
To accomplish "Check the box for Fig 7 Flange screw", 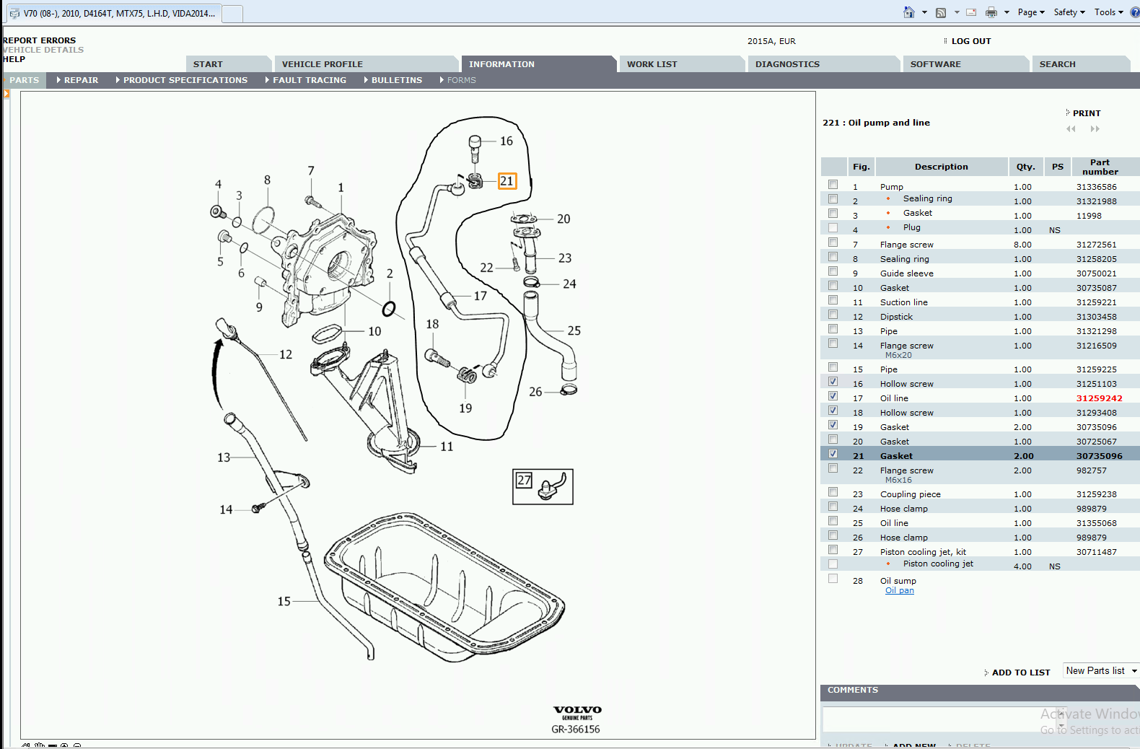I will pyautogui.click(x=833, y=242).
